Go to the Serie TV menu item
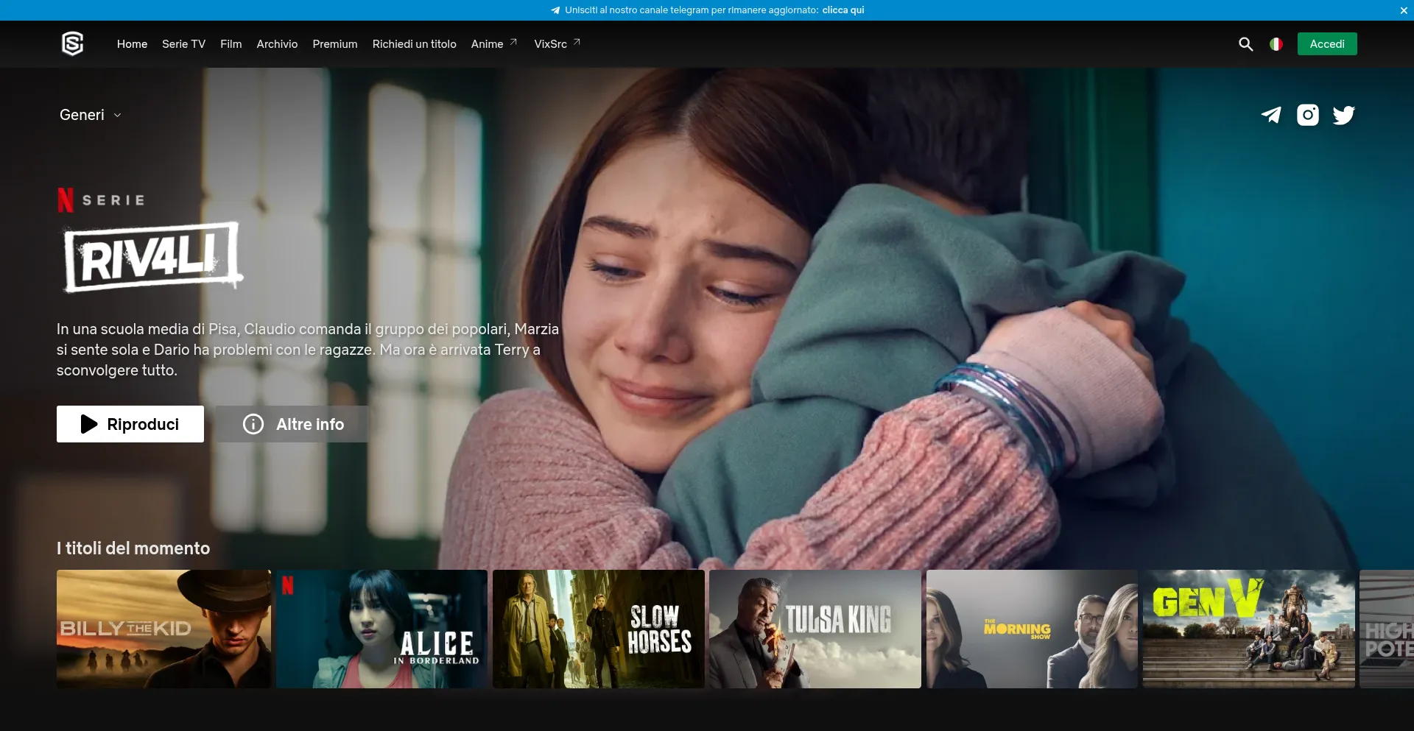The image size is (1414, 731). (183, 44)
